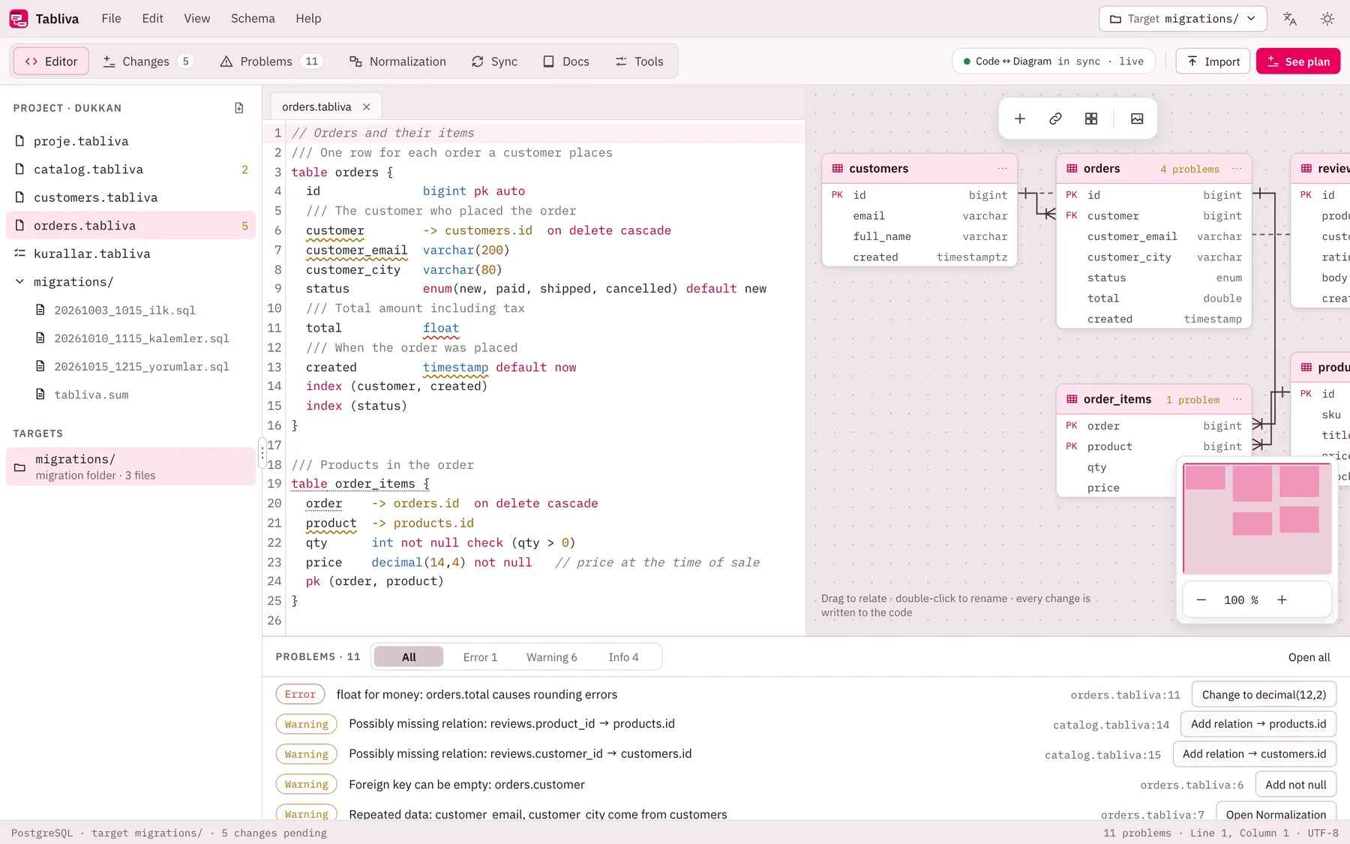Click the diagram minimap thumbnail

pos(1257,518)
